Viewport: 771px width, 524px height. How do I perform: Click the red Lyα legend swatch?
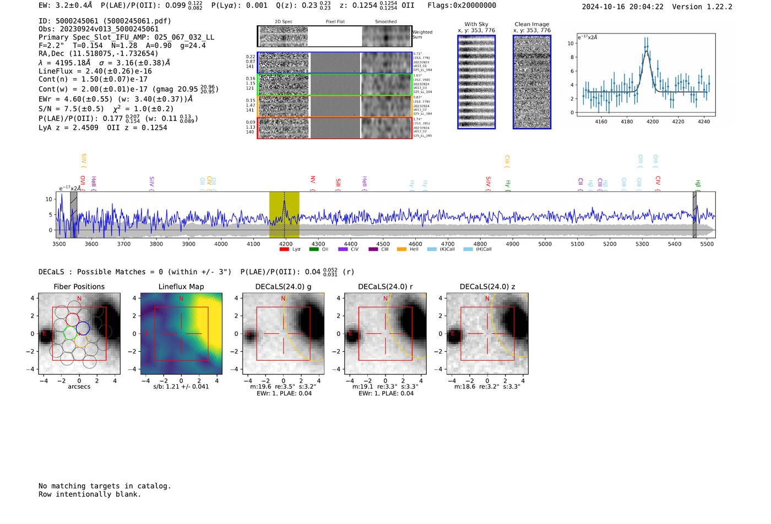(284, 249)
